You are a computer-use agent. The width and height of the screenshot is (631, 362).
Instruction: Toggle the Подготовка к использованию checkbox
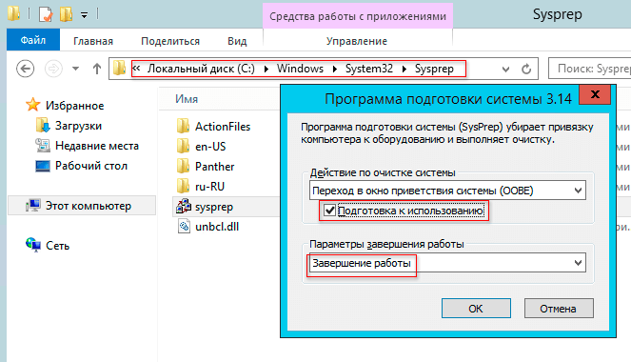[x=330, y=211]
